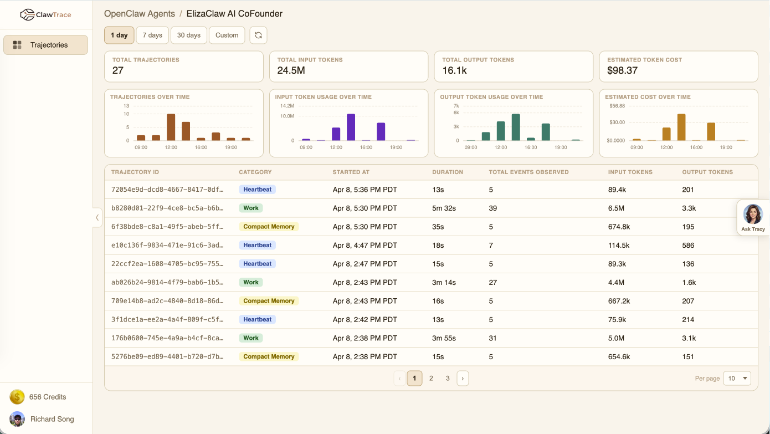Viewport: 770px width, 434px height.
Task: Click the refresh trajectories icon
Action: [258, 34]
